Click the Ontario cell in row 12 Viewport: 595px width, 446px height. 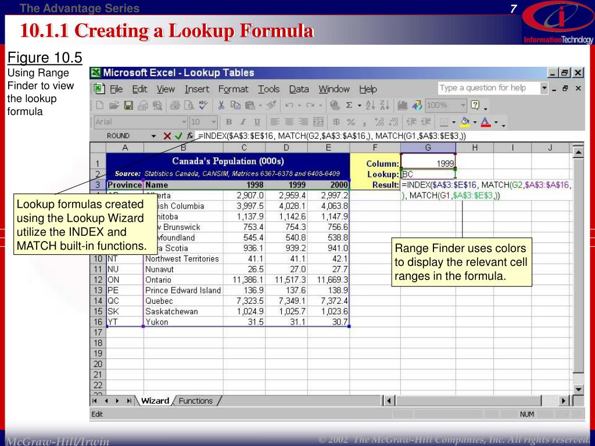coord(183,280)
